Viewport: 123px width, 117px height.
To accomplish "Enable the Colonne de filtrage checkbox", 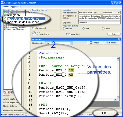I will point(33,34).
